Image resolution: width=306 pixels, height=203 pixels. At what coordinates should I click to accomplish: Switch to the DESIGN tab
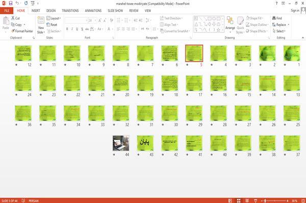(x=51, y=11)
